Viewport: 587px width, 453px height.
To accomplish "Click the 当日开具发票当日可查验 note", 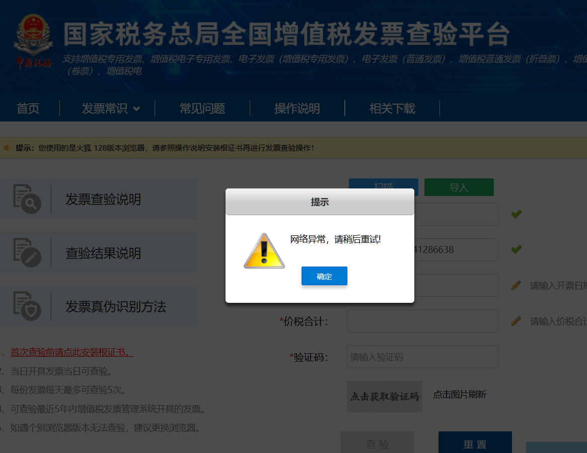I will [61, 371].
